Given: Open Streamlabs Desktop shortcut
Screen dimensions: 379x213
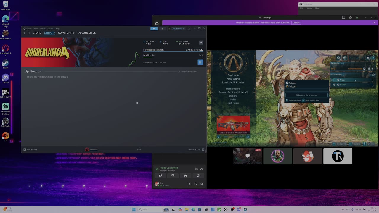Looking at the screenshot, I should tap(5, 108).
